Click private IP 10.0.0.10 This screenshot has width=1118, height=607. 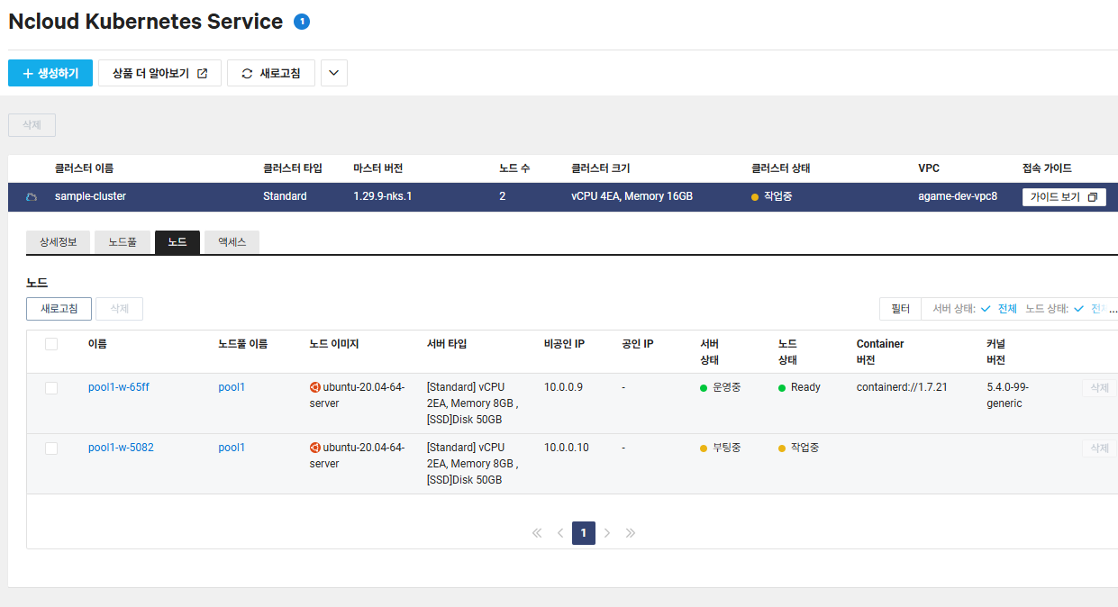[x=567, y=448]
